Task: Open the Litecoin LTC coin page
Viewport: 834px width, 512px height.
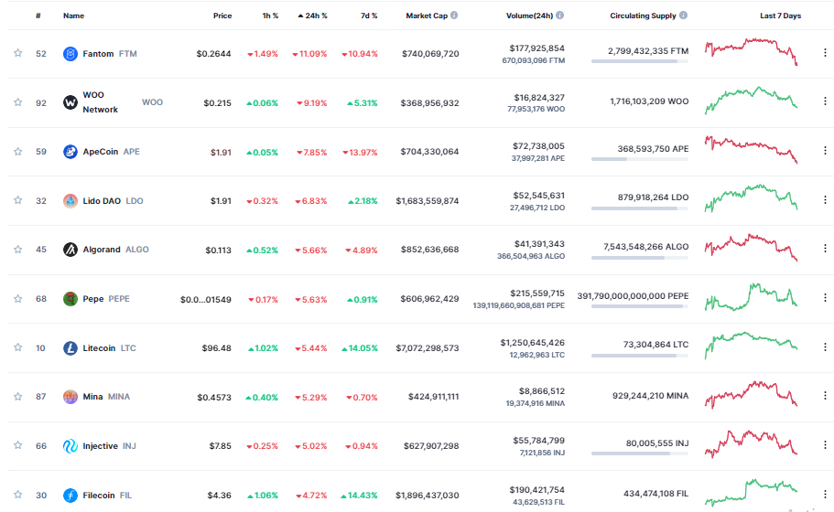Action: click(x=110, y=347)
